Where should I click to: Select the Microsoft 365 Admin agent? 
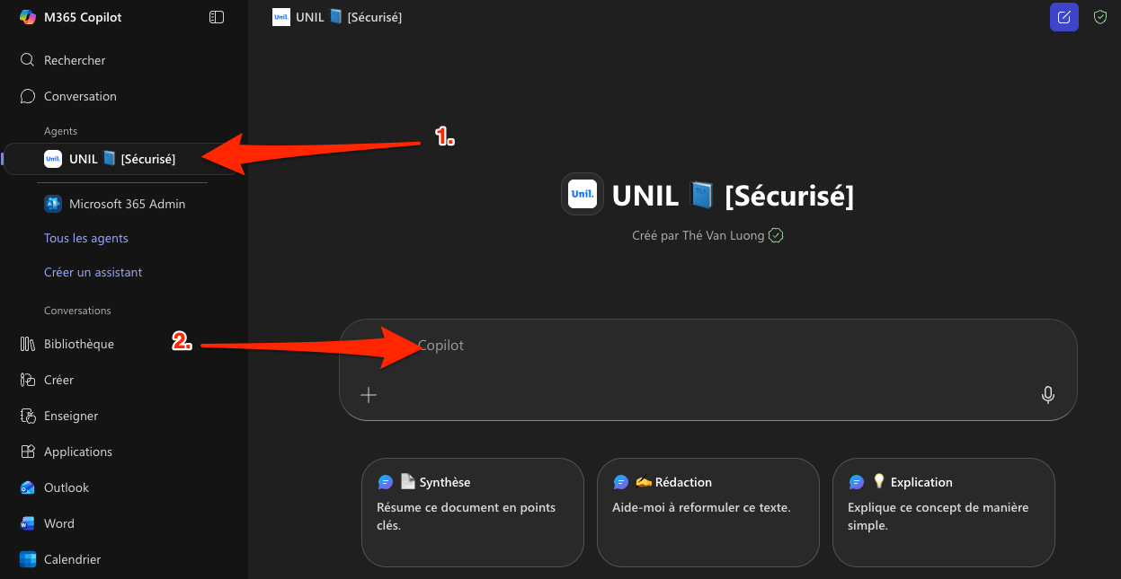pyautogui.click(x=126, y=204)
